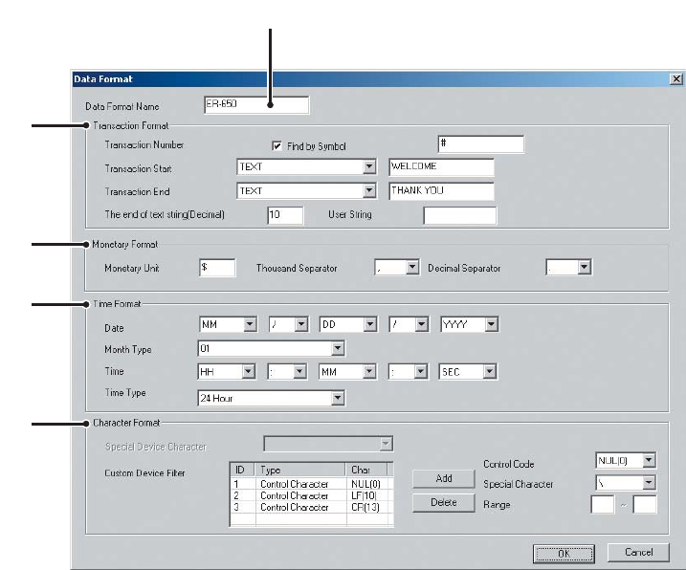Open the Time Type 24 Hour dropdown
Viewport: 686px width, 570px height.
coord(272,398)
